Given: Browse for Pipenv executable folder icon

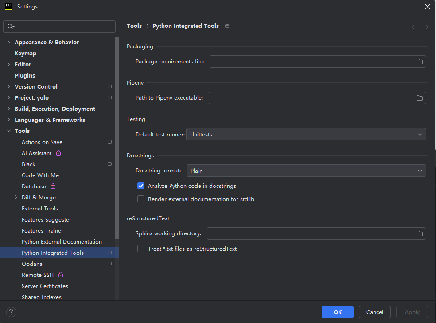Looking at the screenshot, I should (419, 98).
